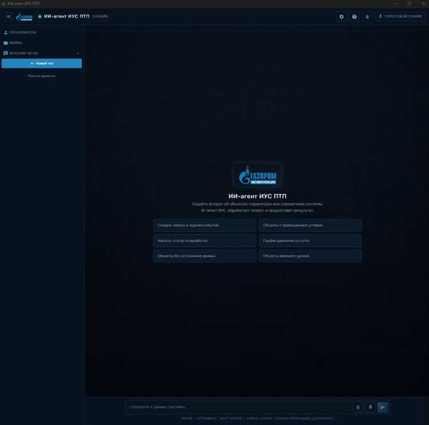Toggle notifications bell icon
The image size is (429, 425).
coord(367,17)
